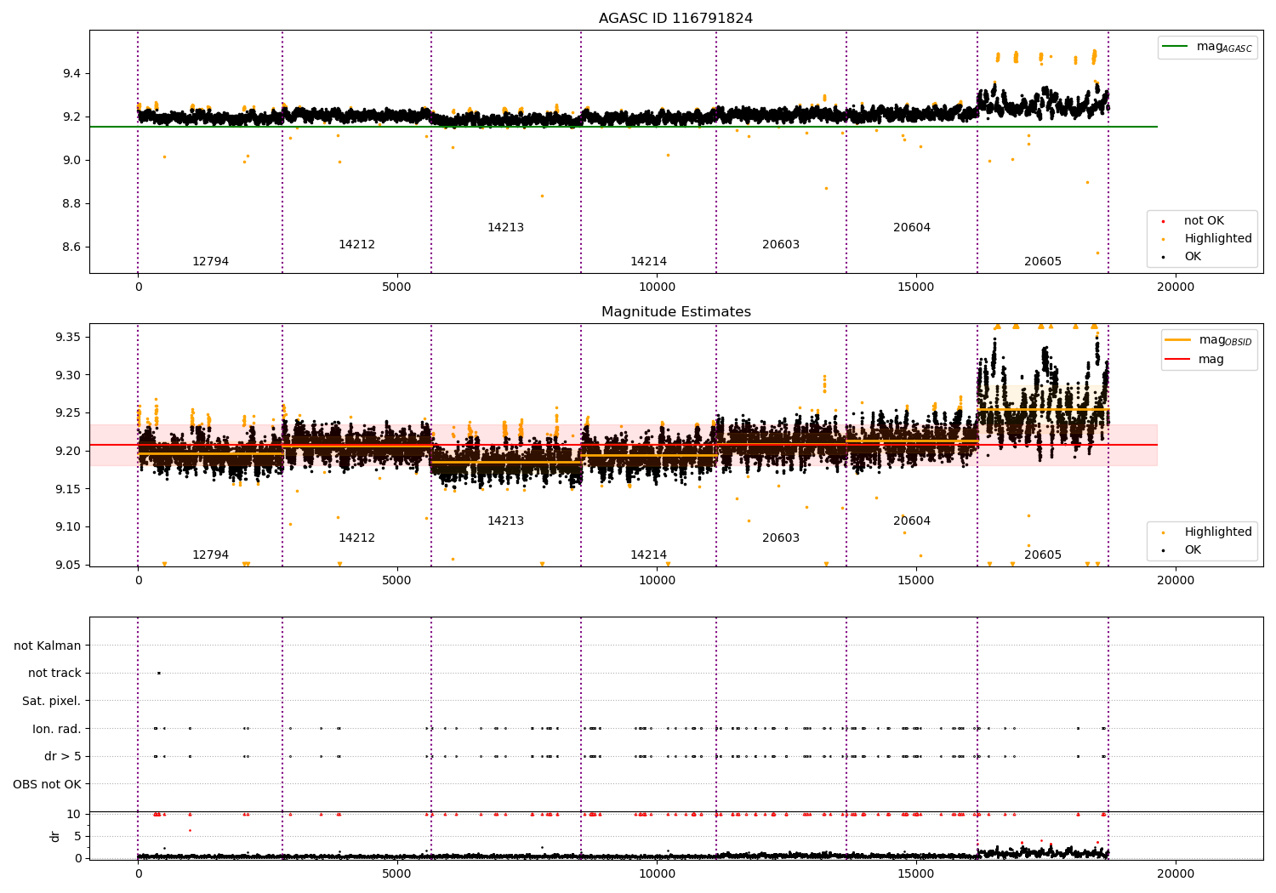
Task: Click the 8.8 y-tick of the top plot
Action: pos(71,204)
